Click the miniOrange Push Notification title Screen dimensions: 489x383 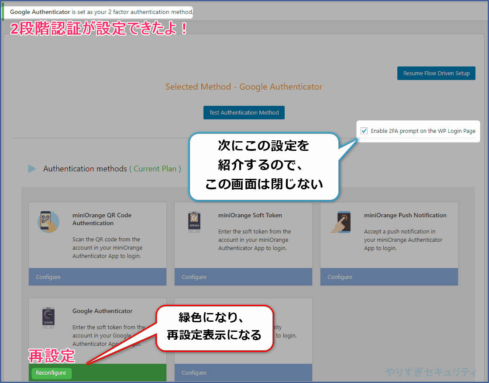(x=405, y=215)
